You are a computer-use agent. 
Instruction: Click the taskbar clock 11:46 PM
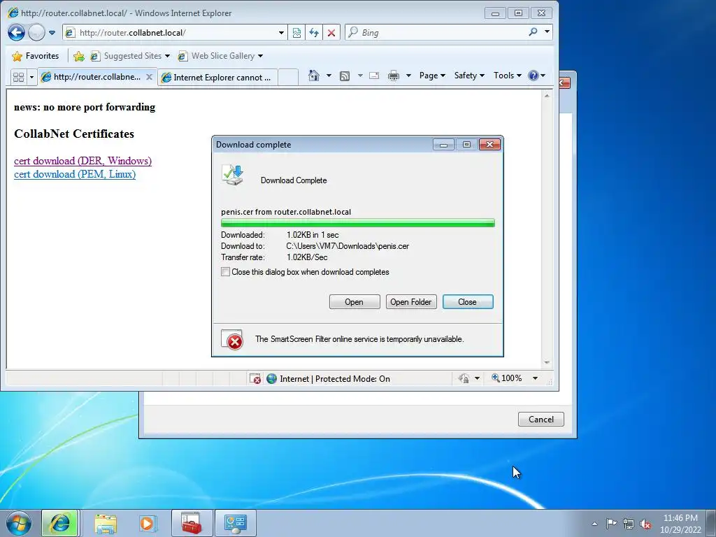[680, 518]
